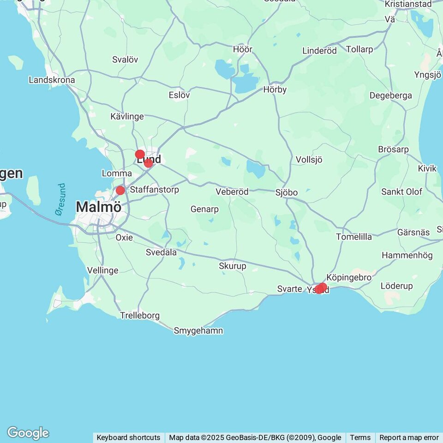Click the Skurup town label
443x443 pixels.
[233, 266]
